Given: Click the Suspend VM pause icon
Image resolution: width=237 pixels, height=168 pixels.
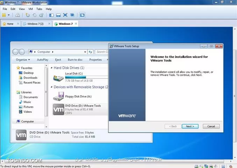Looking at the screenshot, I should coord(4,15).
